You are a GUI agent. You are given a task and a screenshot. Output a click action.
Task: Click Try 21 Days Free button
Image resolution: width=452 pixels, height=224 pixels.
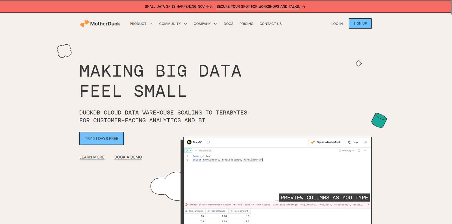102,139
